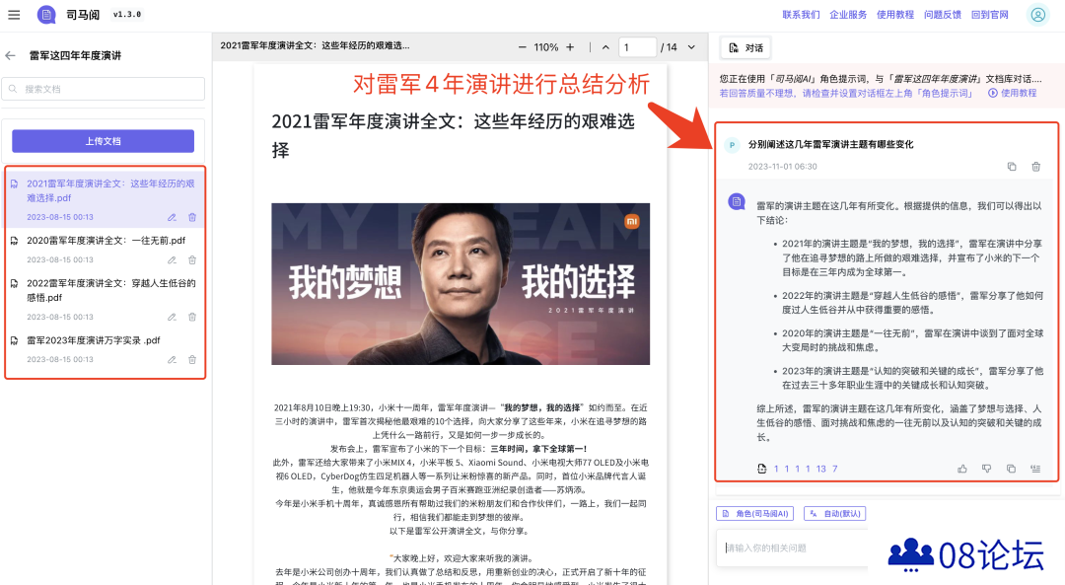Delete the user question message

1035,167
